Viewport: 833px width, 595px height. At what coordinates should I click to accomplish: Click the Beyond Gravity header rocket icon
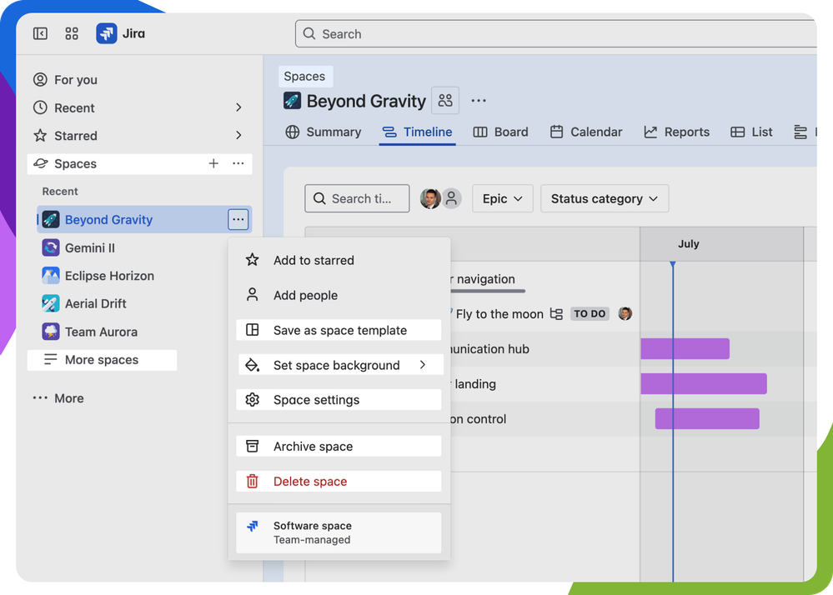(x=292, y=100)
